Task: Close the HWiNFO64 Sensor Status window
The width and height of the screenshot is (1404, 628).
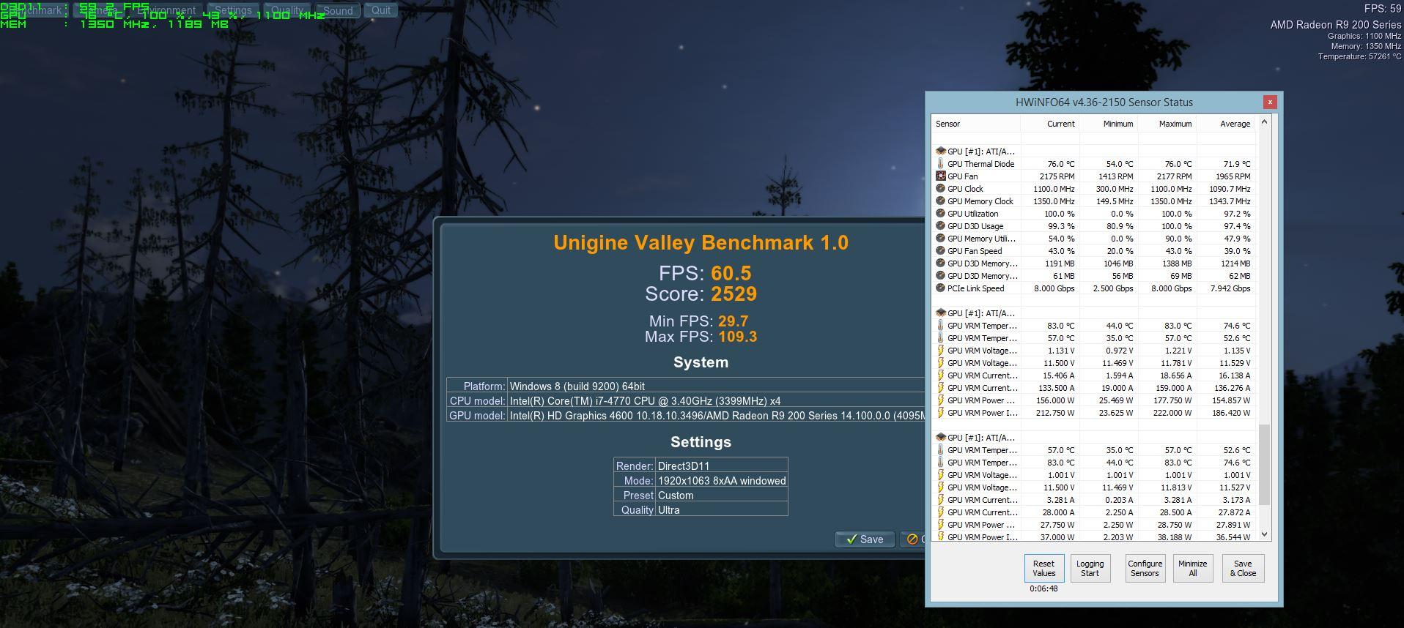Action: (x=1270, y=102)
